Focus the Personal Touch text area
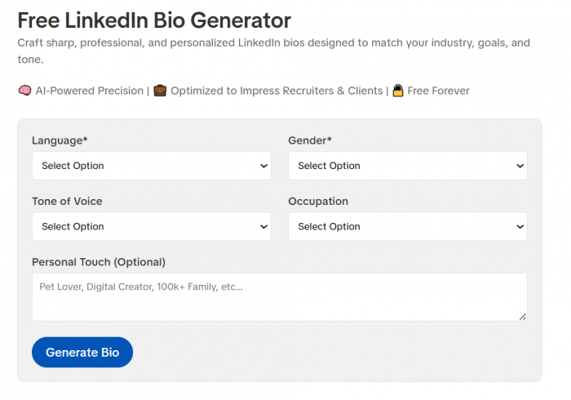The height and width of the screenshot is (400, 571). [280, 297]
